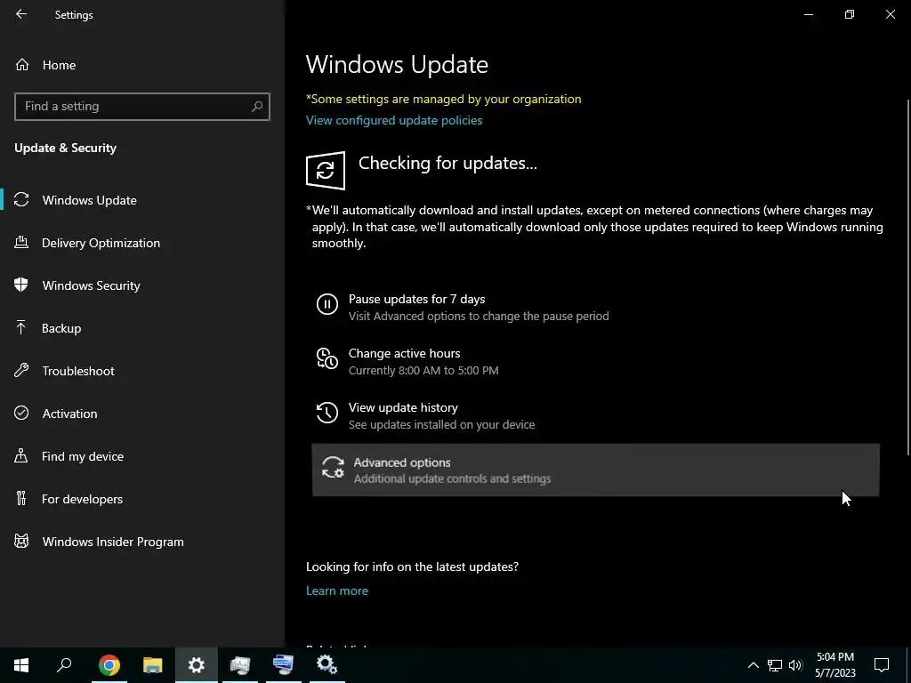Click the active Settings gear taskbar icon

(197, 665)
